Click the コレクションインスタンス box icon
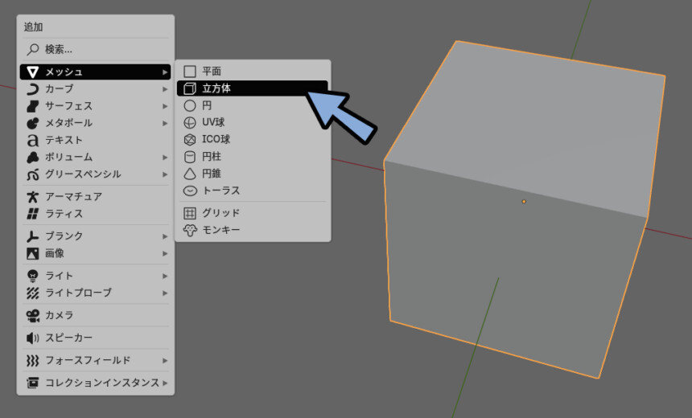This screenshot has width=692, height=418. pos(33,383)
